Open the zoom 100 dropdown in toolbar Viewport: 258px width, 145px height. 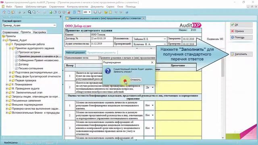tap(89, 12)
